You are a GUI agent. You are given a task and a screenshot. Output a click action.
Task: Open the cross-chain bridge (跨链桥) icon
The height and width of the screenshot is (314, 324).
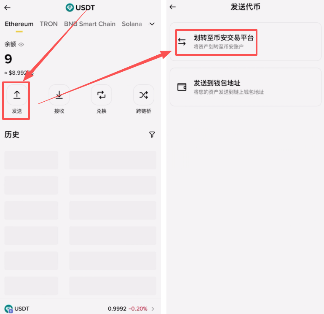pyautogui.click(x=144, y=95)
